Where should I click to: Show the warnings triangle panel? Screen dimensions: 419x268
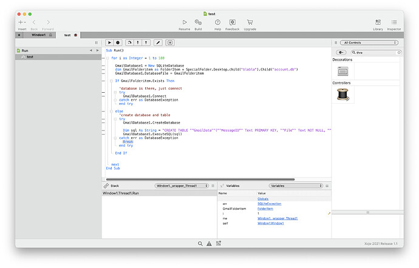point(209,244)
